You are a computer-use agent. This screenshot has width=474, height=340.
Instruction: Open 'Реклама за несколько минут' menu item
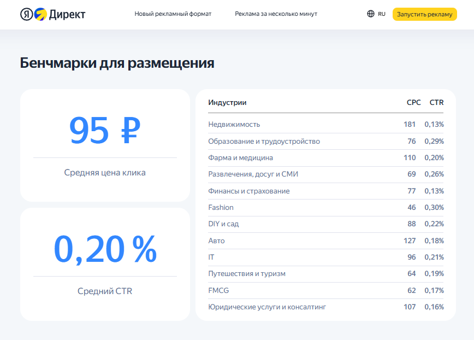tap(276, 14)
